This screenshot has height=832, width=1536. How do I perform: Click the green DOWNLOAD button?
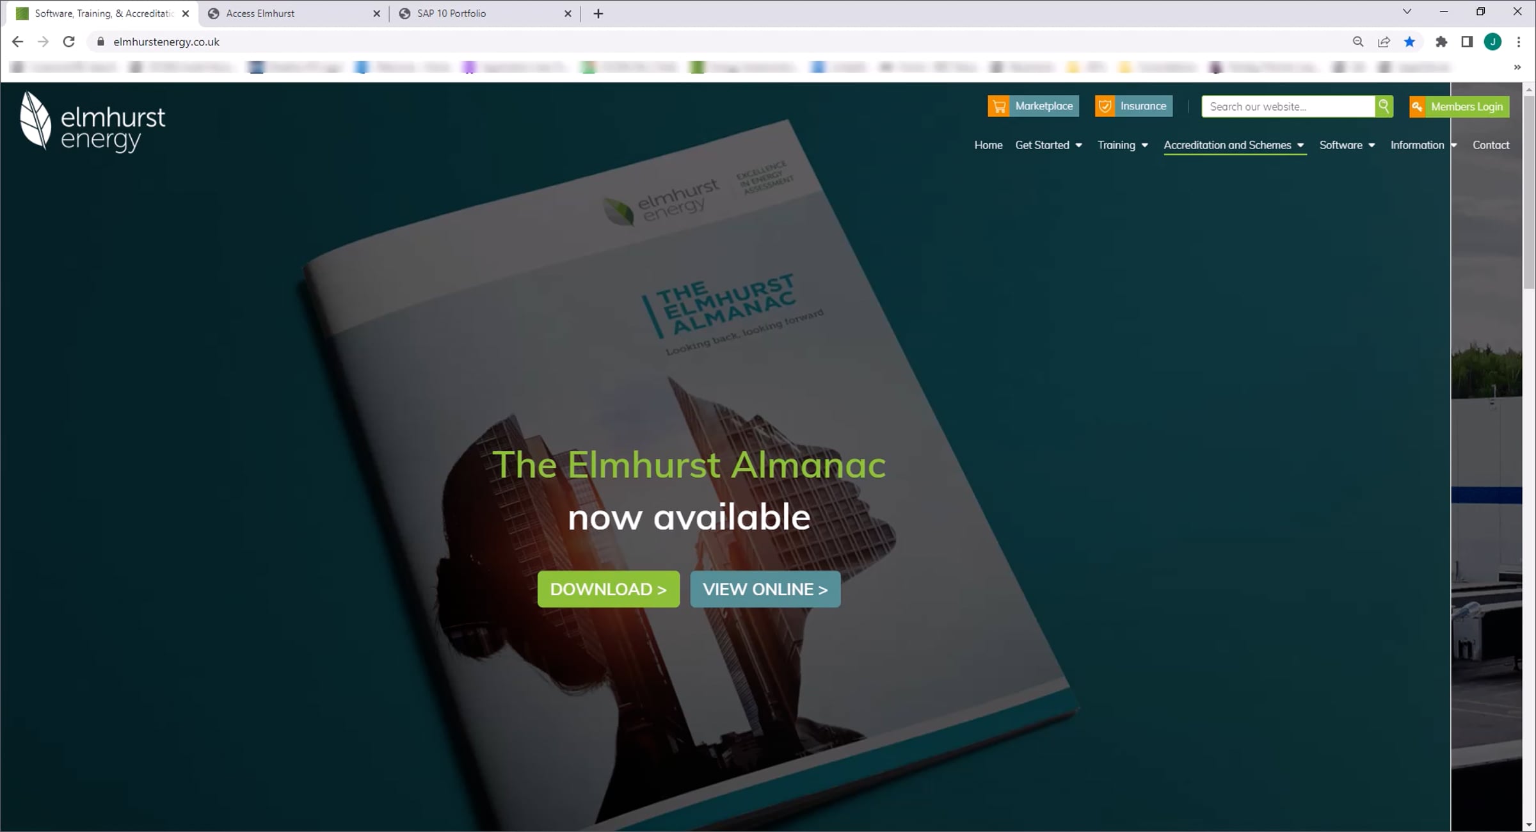pos(608,589)
